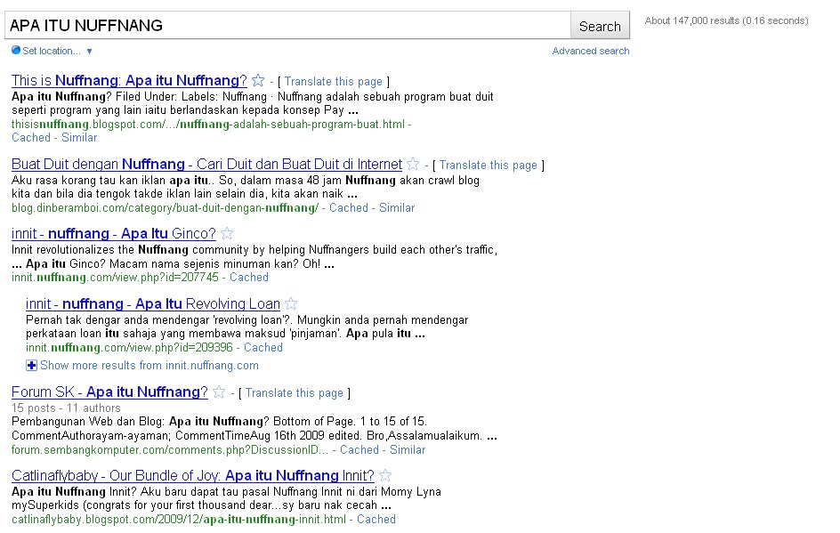The height and width of the screenshot is (533, 840).
Task: Star the 'Forum SK' result
Action: [219, 392]
